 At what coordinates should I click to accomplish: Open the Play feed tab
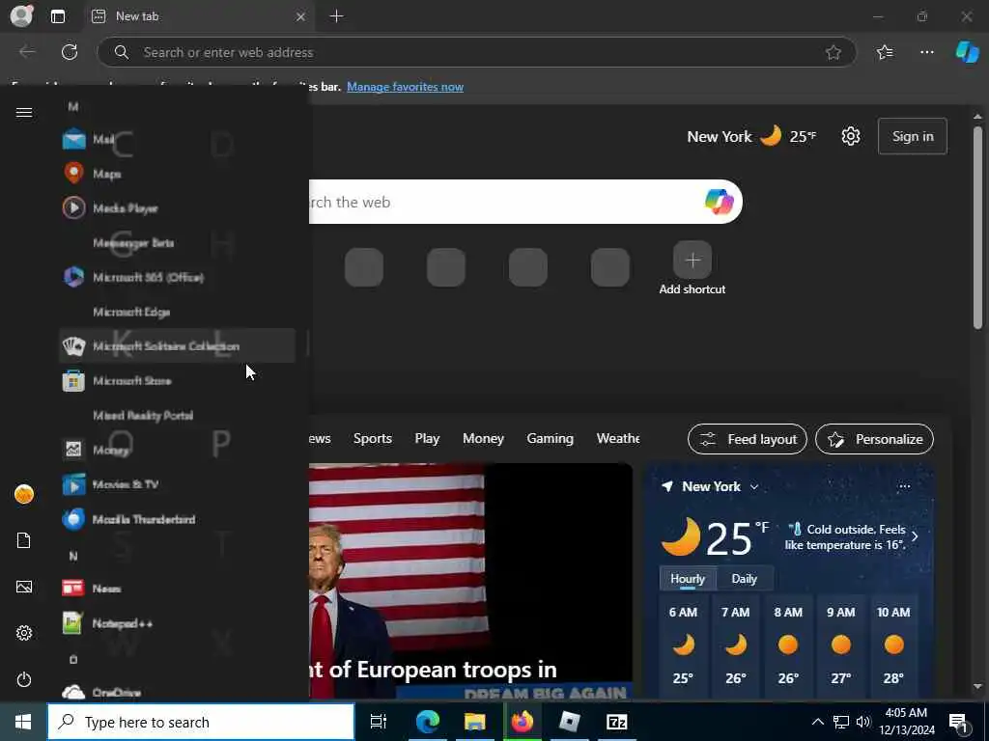coord(427,439)
